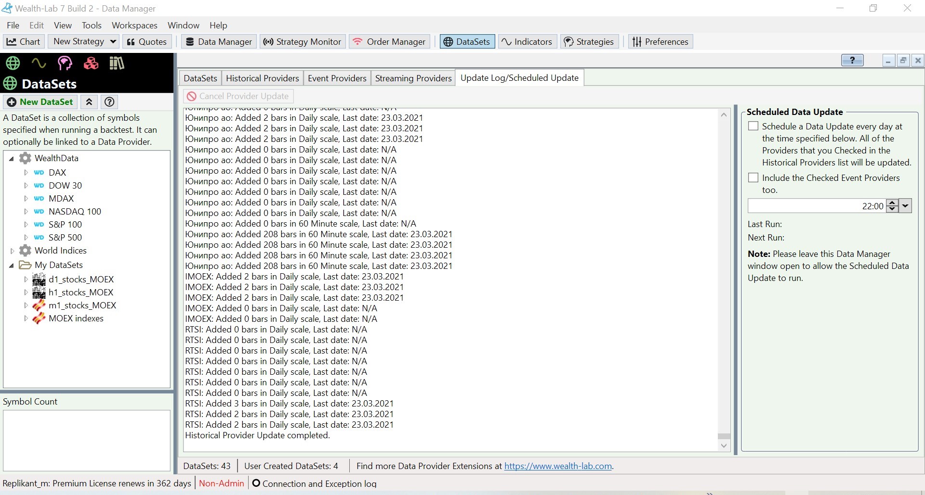
Task: Check Include the Checked Event Providers
Action: [x=753, y=178]
